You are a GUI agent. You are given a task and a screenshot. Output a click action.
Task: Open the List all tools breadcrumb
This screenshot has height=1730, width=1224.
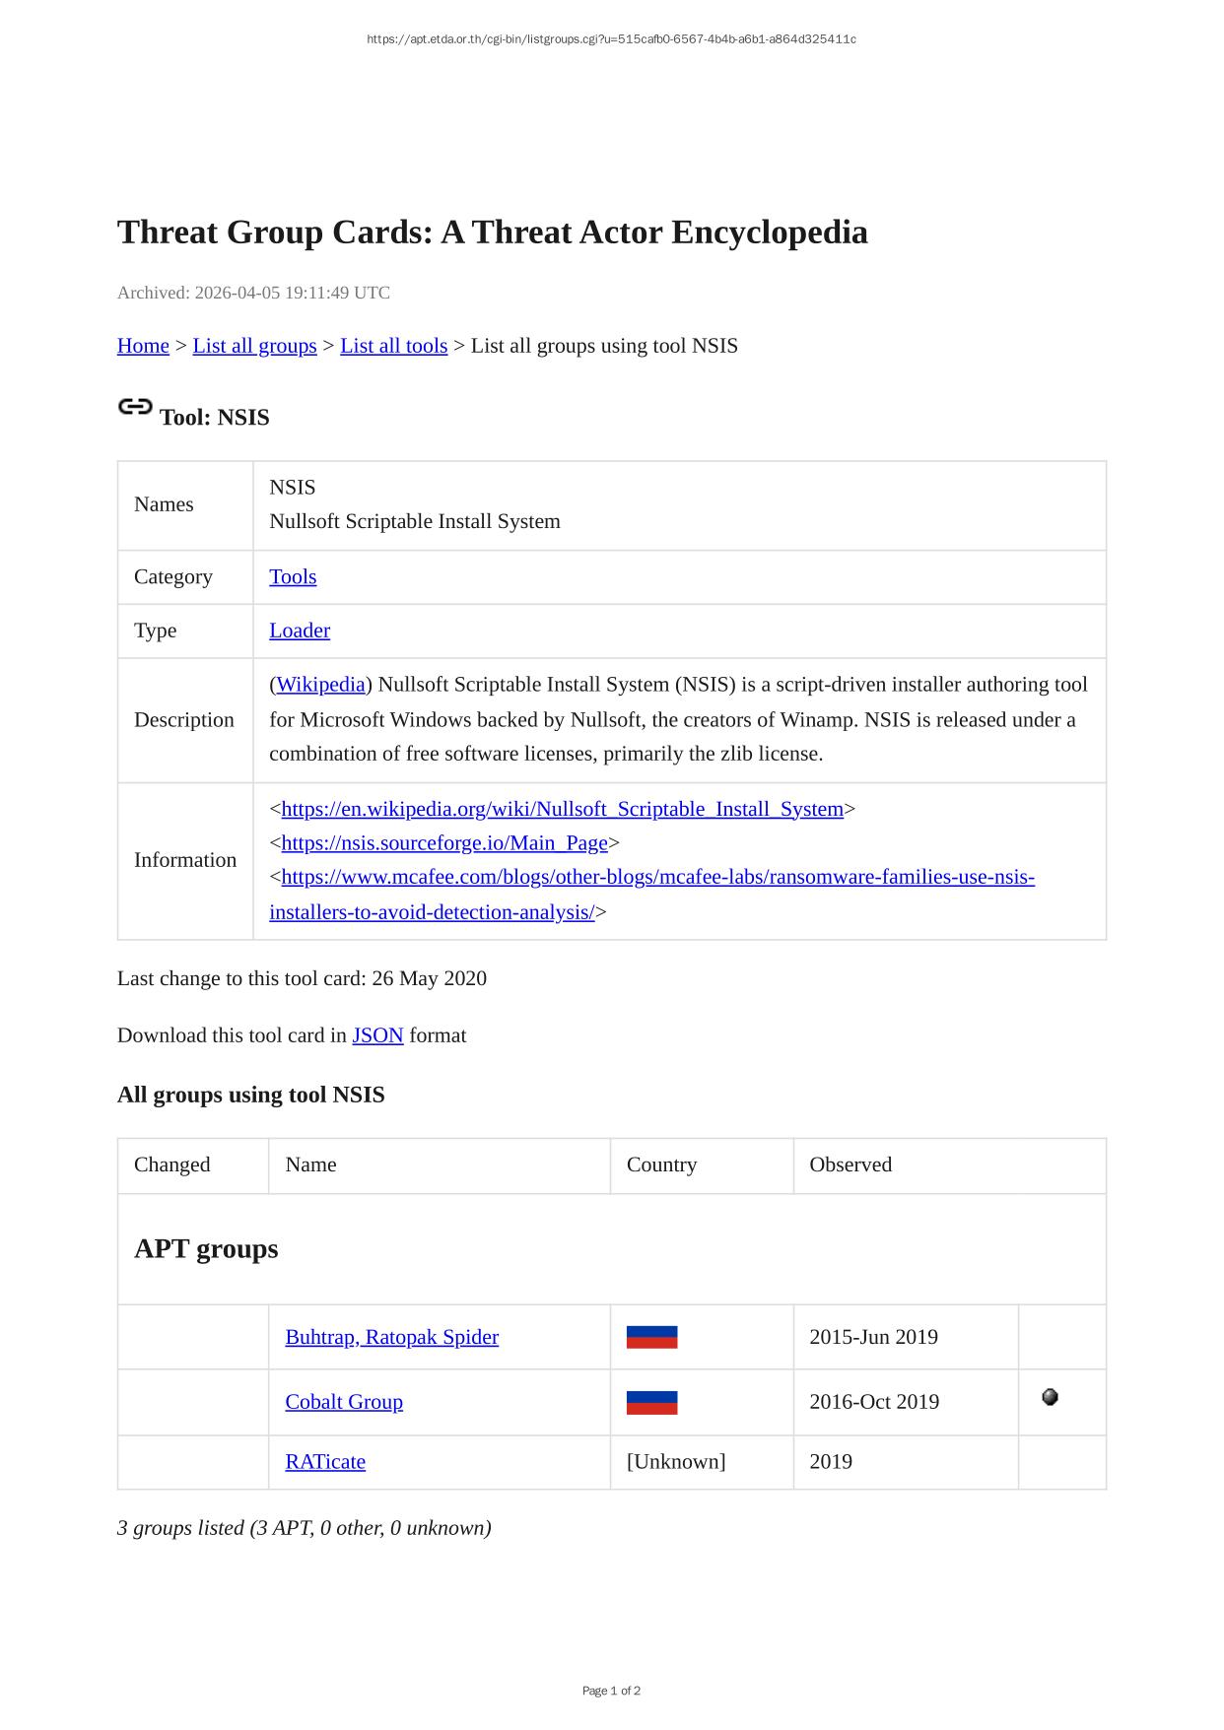point(393,346)
